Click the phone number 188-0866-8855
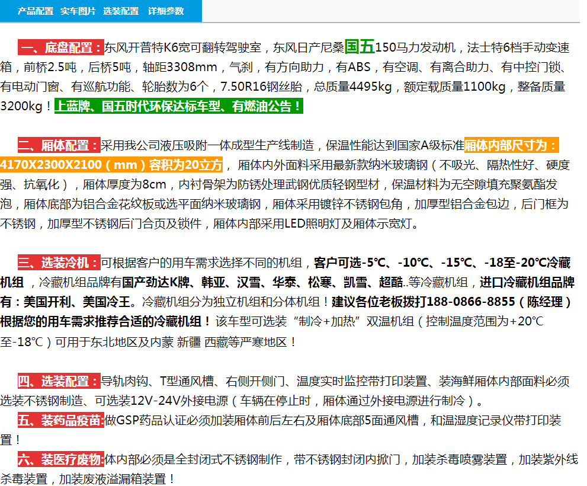This screenshot has width=587, height=486. [x=470, y=302]
